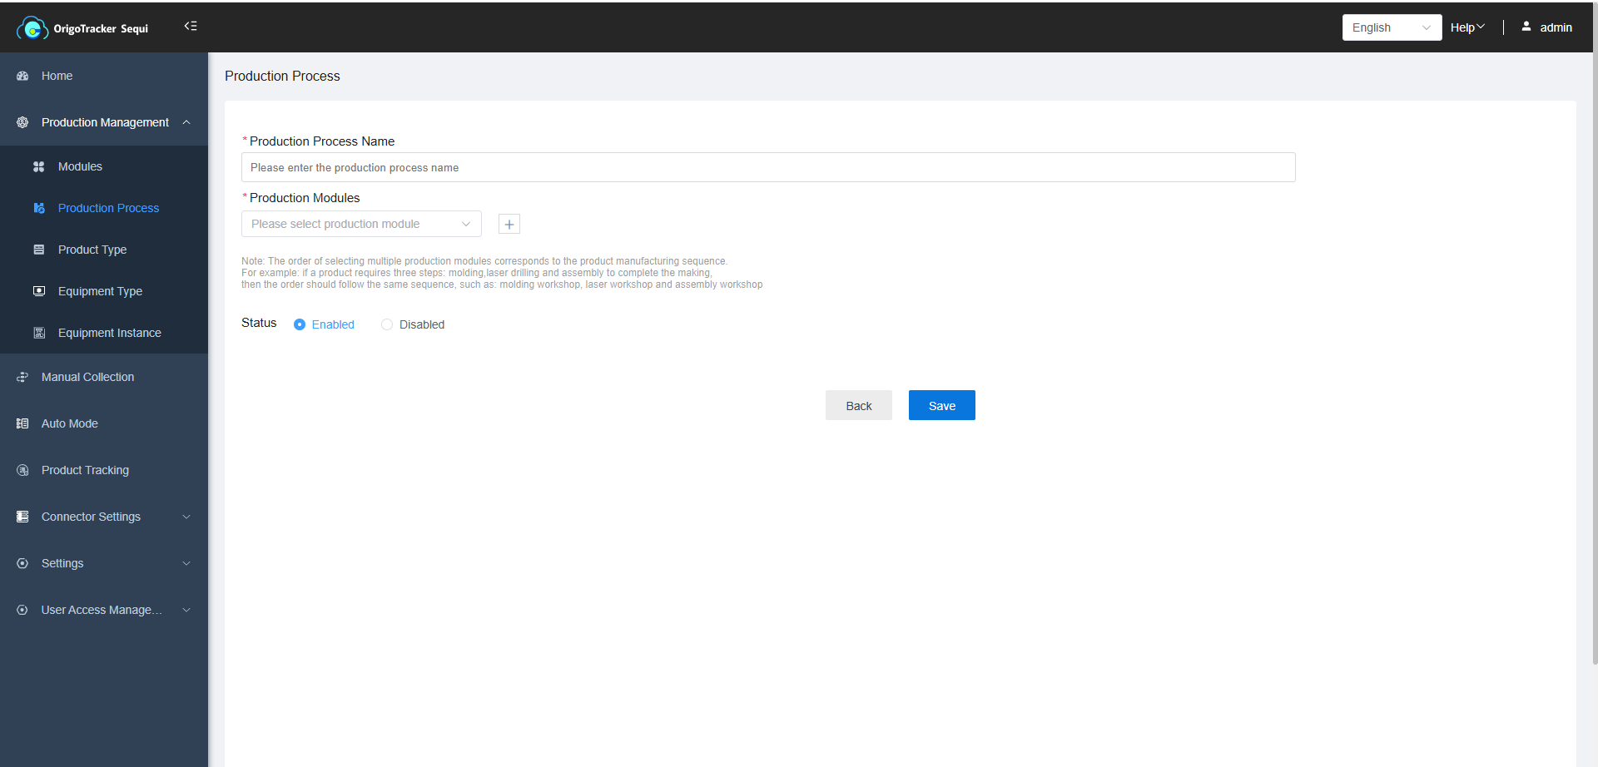Click the sidebar collapse icon in header

pos(191,27)
